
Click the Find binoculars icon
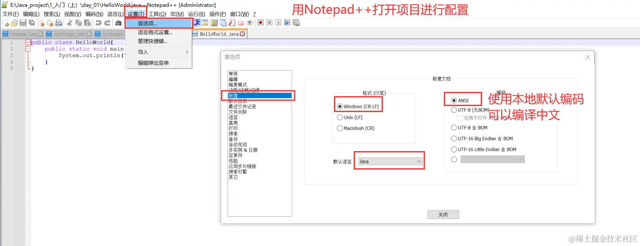118,23
